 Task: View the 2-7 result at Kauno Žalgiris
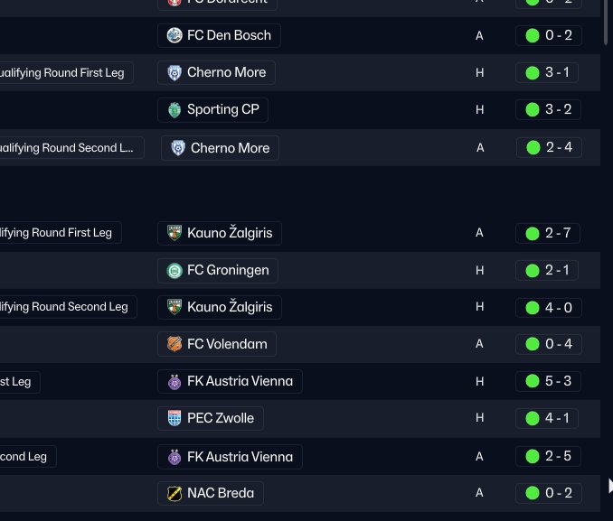(x=548, y=233)
